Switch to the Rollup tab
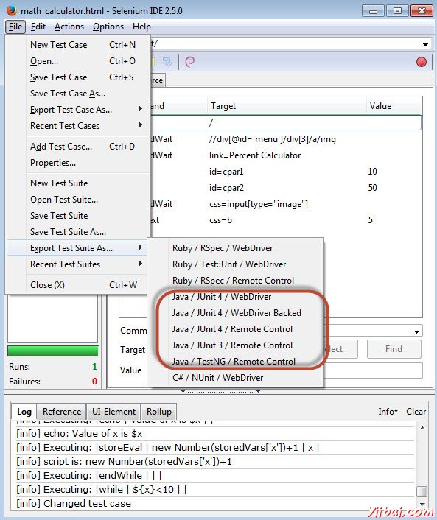Image resolution: width=437 pixels, height=520 pixels. (159, 412)
